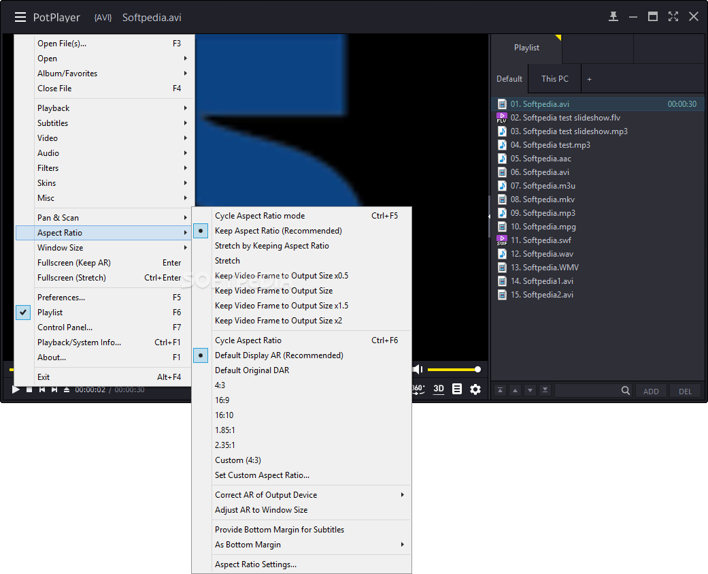Collapse playlist panel via side arrow handle
708x574 pixels.
click(x=490, y=217)
